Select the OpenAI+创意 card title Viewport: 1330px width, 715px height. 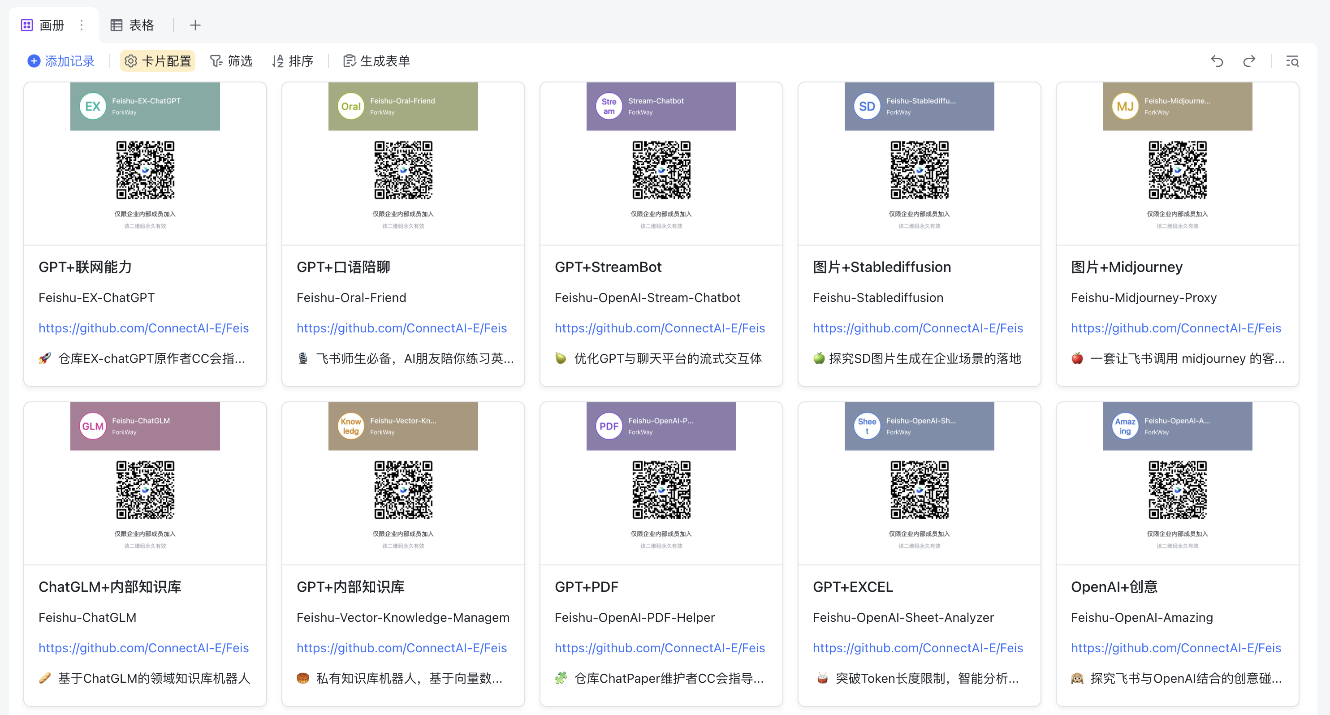click(x=1114, y=587)
